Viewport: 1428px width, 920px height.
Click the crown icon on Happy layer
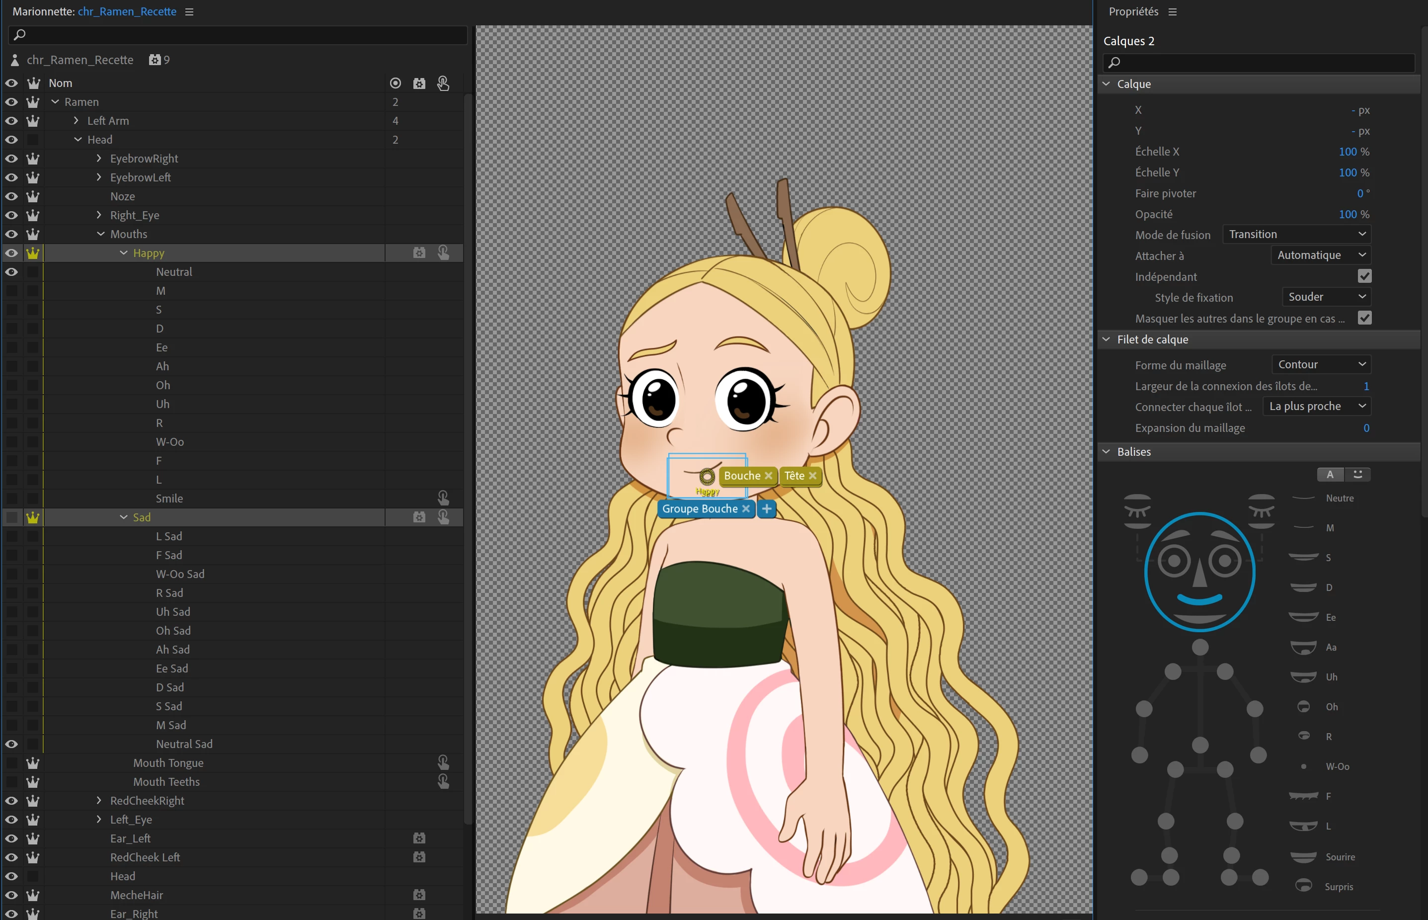(33, 253)
